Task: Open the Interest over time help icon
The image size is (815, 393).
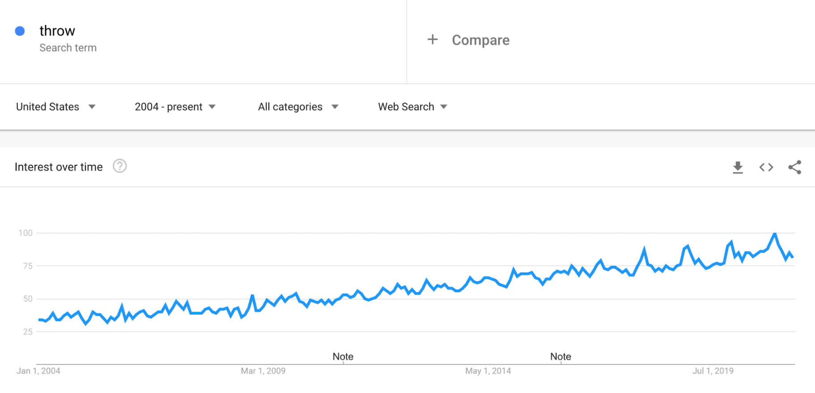Action: (x=120, y=166)
